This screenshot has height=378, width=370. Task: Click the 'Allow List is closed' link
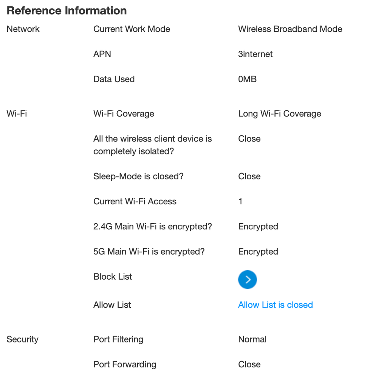[x=275, y=305]
